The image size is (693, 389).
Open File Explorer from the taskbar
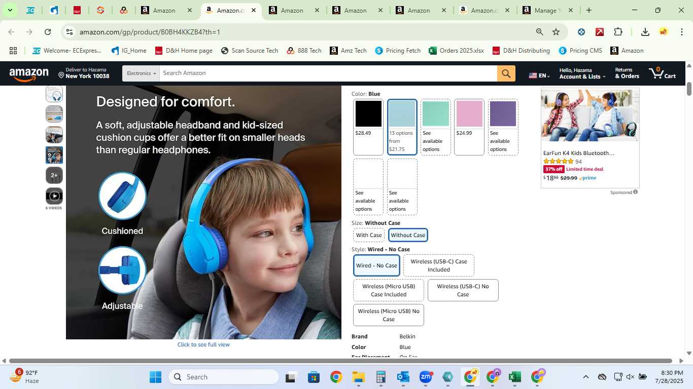click(x=359, y=377)
